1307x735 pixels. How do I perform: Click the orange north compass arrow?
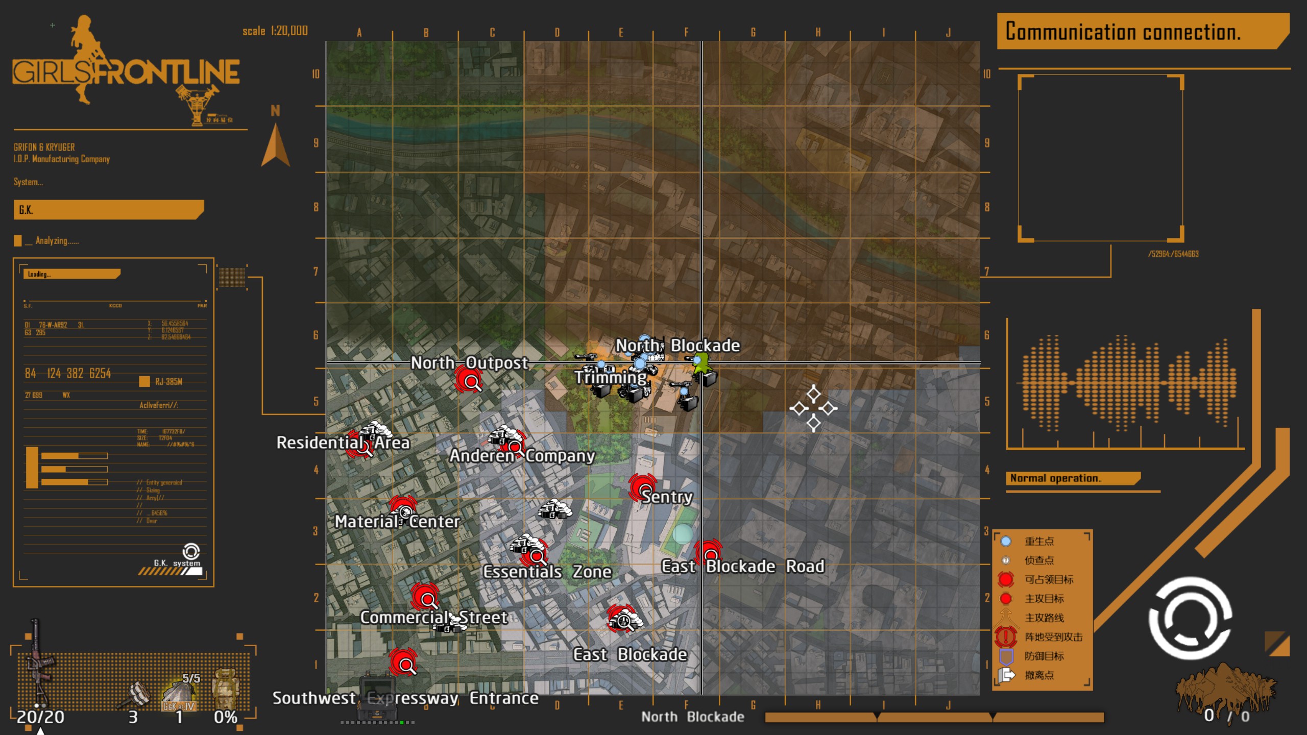point(276,145)
